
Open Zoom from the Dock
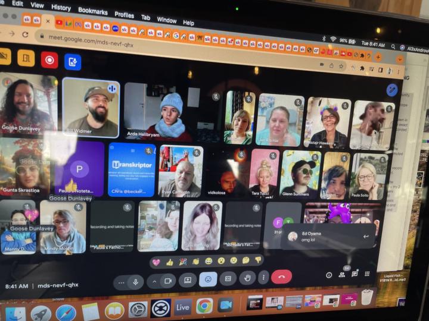pos(225,305)
